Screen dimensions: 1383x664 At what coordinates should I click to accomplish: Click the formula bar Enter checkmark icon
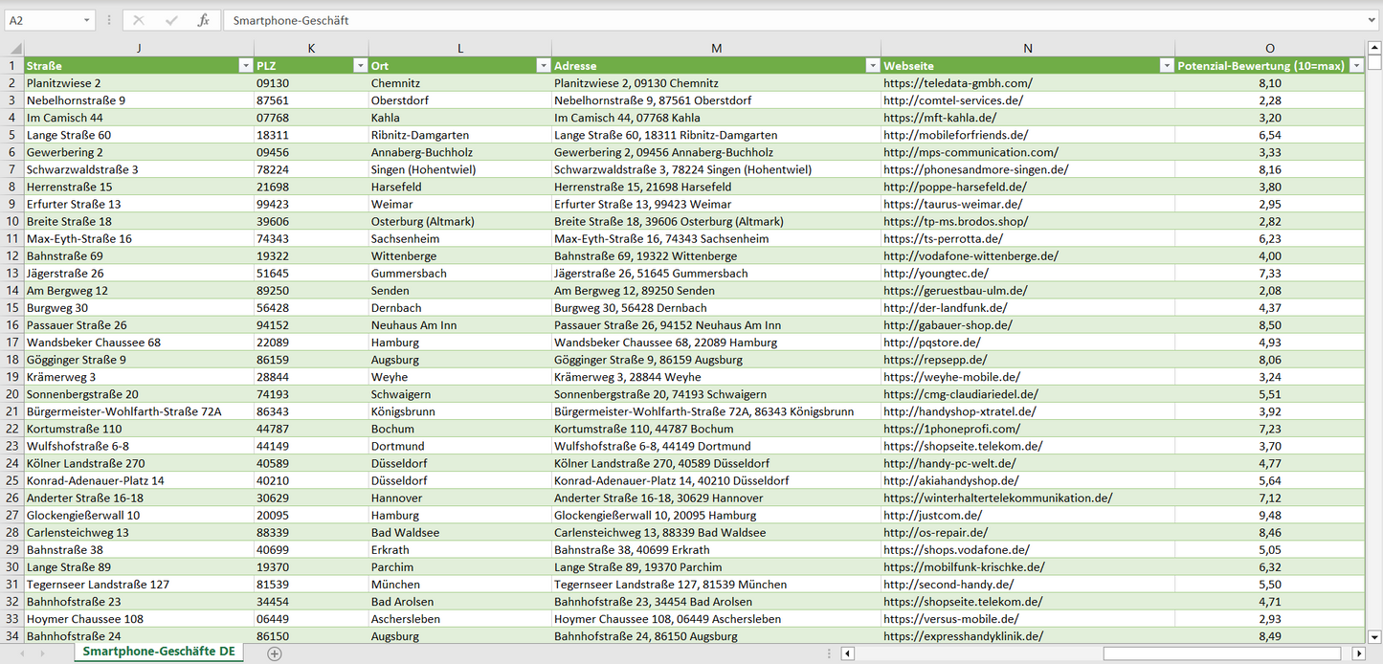pos(171,20)
